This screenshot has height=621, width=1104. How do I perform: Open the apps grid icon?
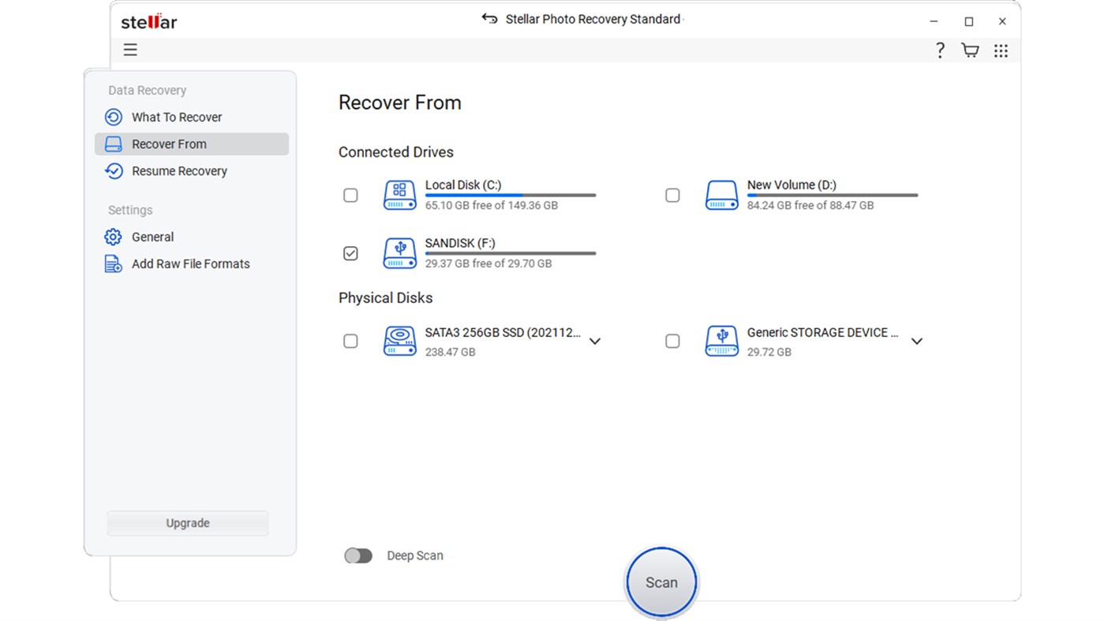pos(1001,50)
